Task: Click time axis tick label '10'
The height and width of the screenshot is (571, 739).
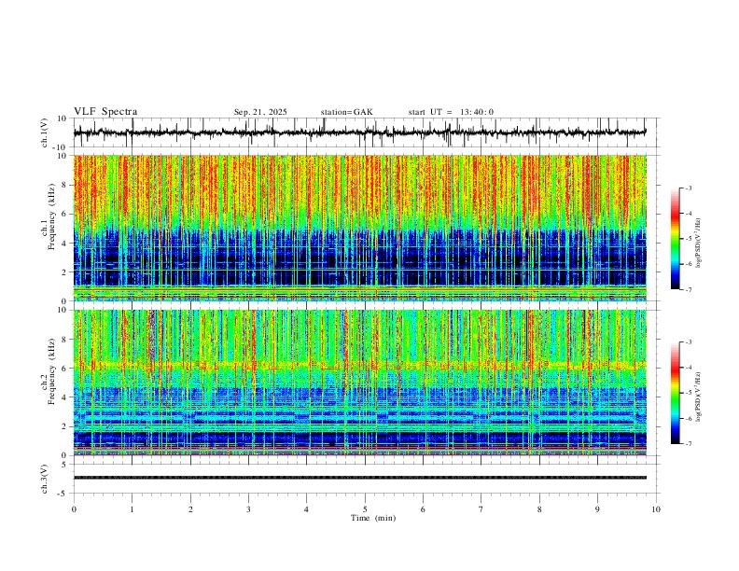Action: 656,509
